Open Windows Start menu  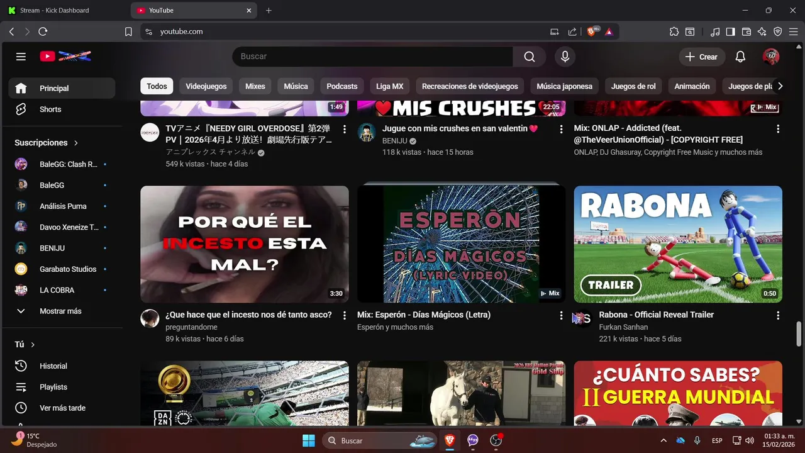click(x=309, y=440)
